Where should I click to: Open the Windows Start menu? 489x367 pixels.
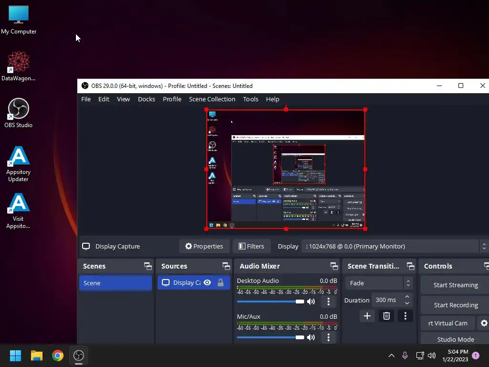(15, 356)
